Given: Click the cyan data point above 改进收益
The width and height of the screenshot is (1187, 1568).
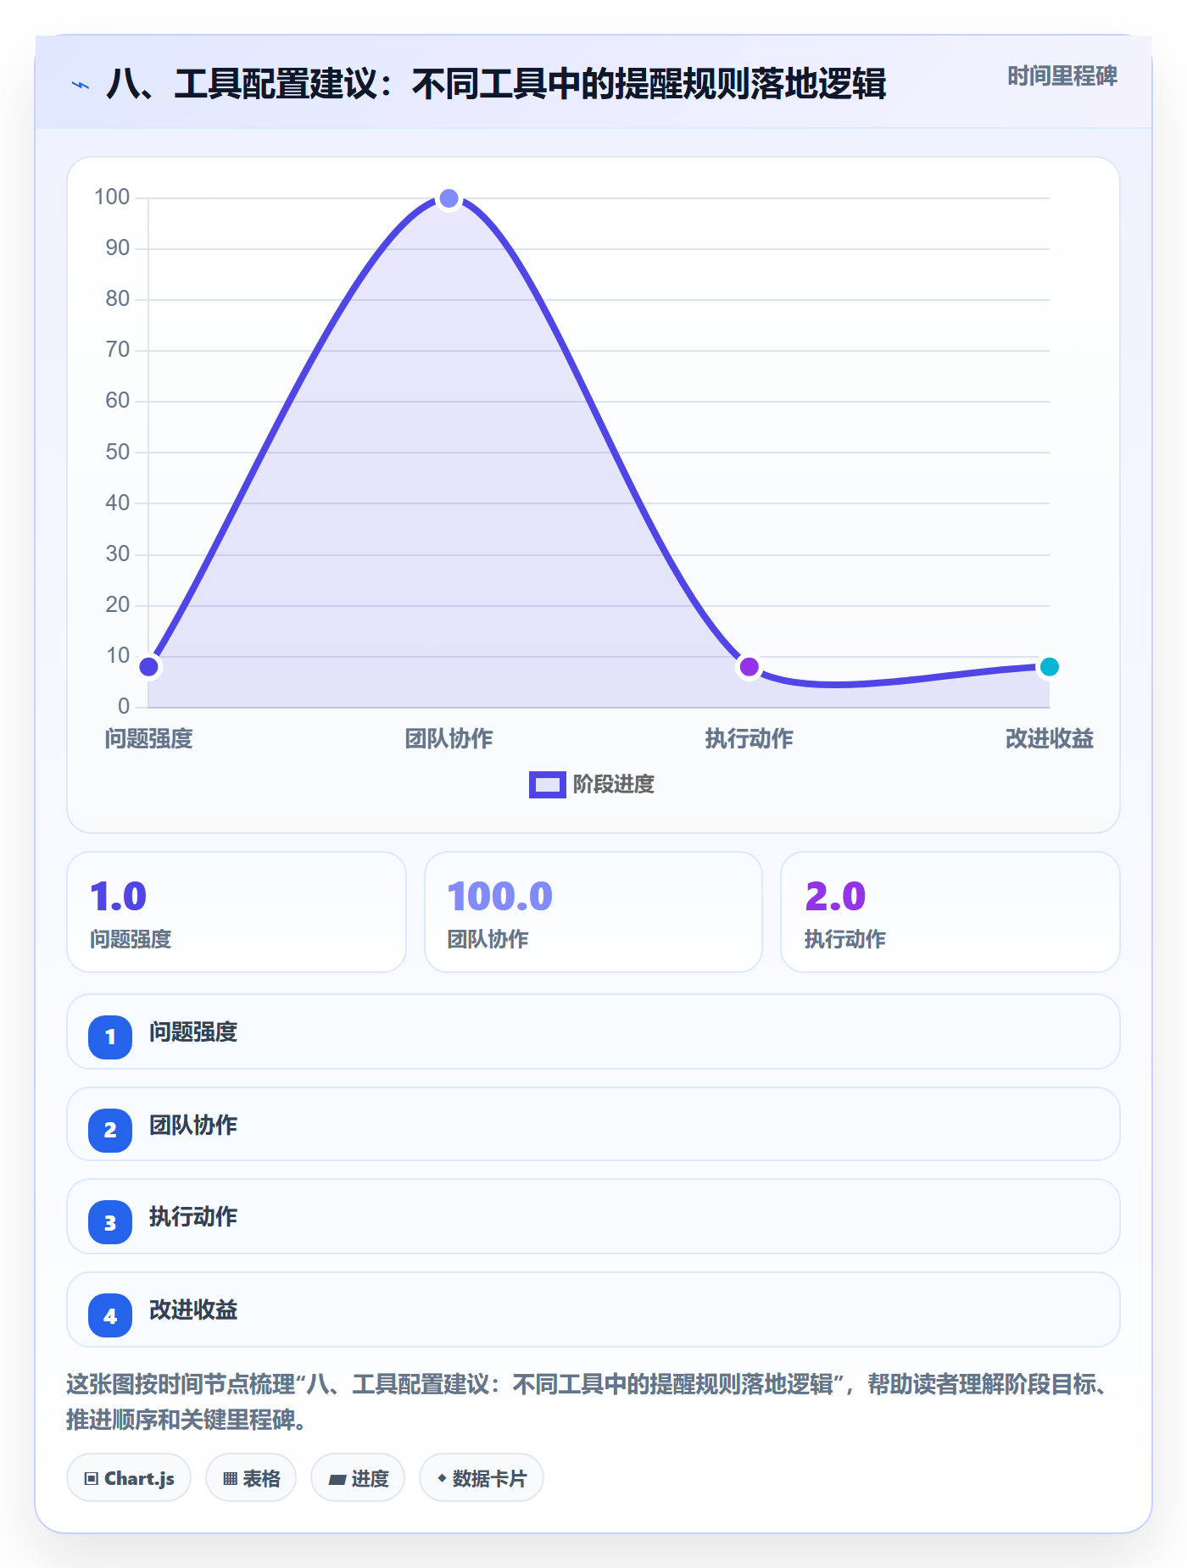Looking at the screenshot, I should point(1049,666).
